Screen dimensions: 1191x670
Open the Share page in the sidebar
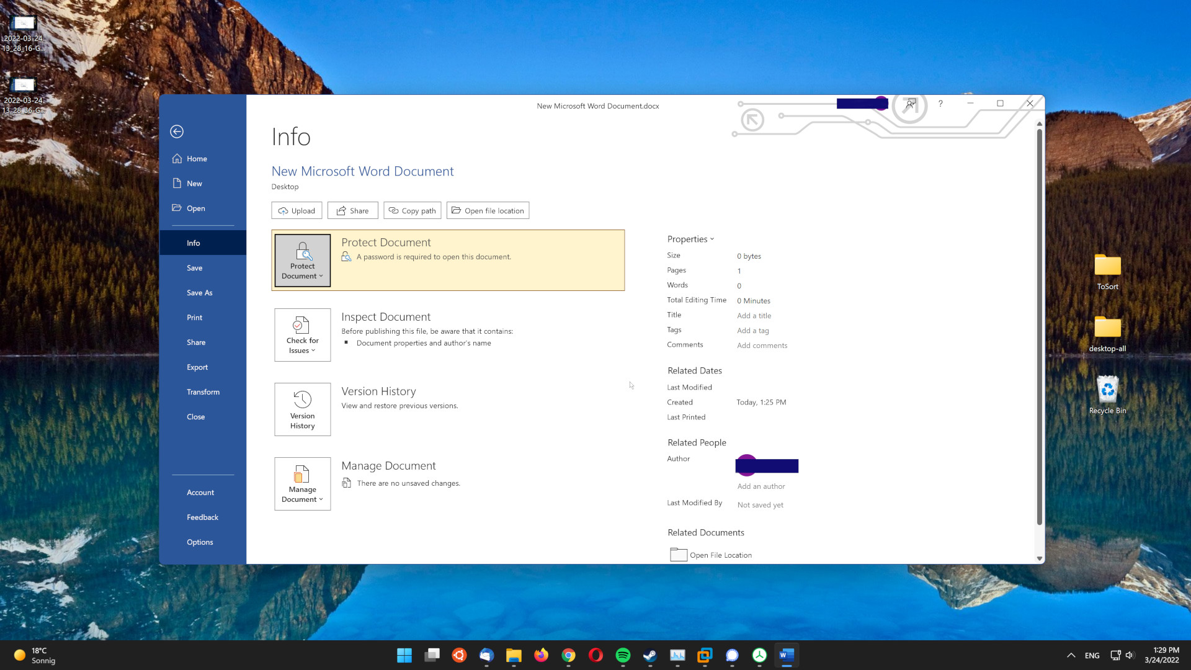click(x=203, y=342)
